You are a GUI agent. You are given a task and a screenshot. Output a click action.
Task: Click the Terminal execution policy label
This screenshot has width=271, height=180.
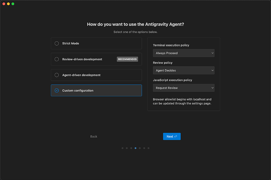171,45
